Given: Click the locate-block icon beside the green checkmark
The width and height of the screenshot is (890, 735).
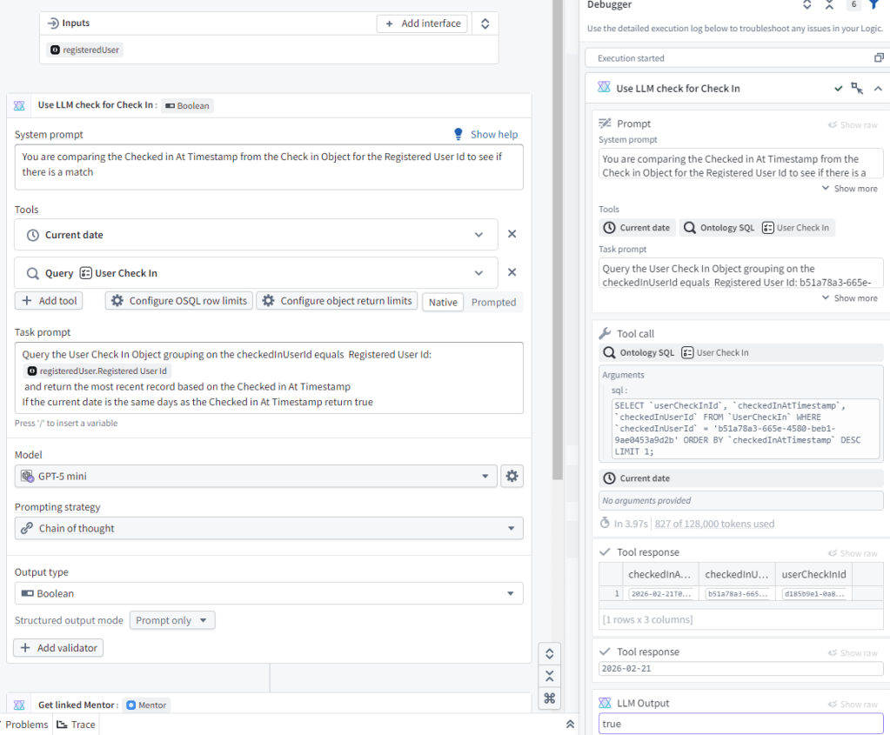Looking at the screenshot, I should click(x=858, y=89).
